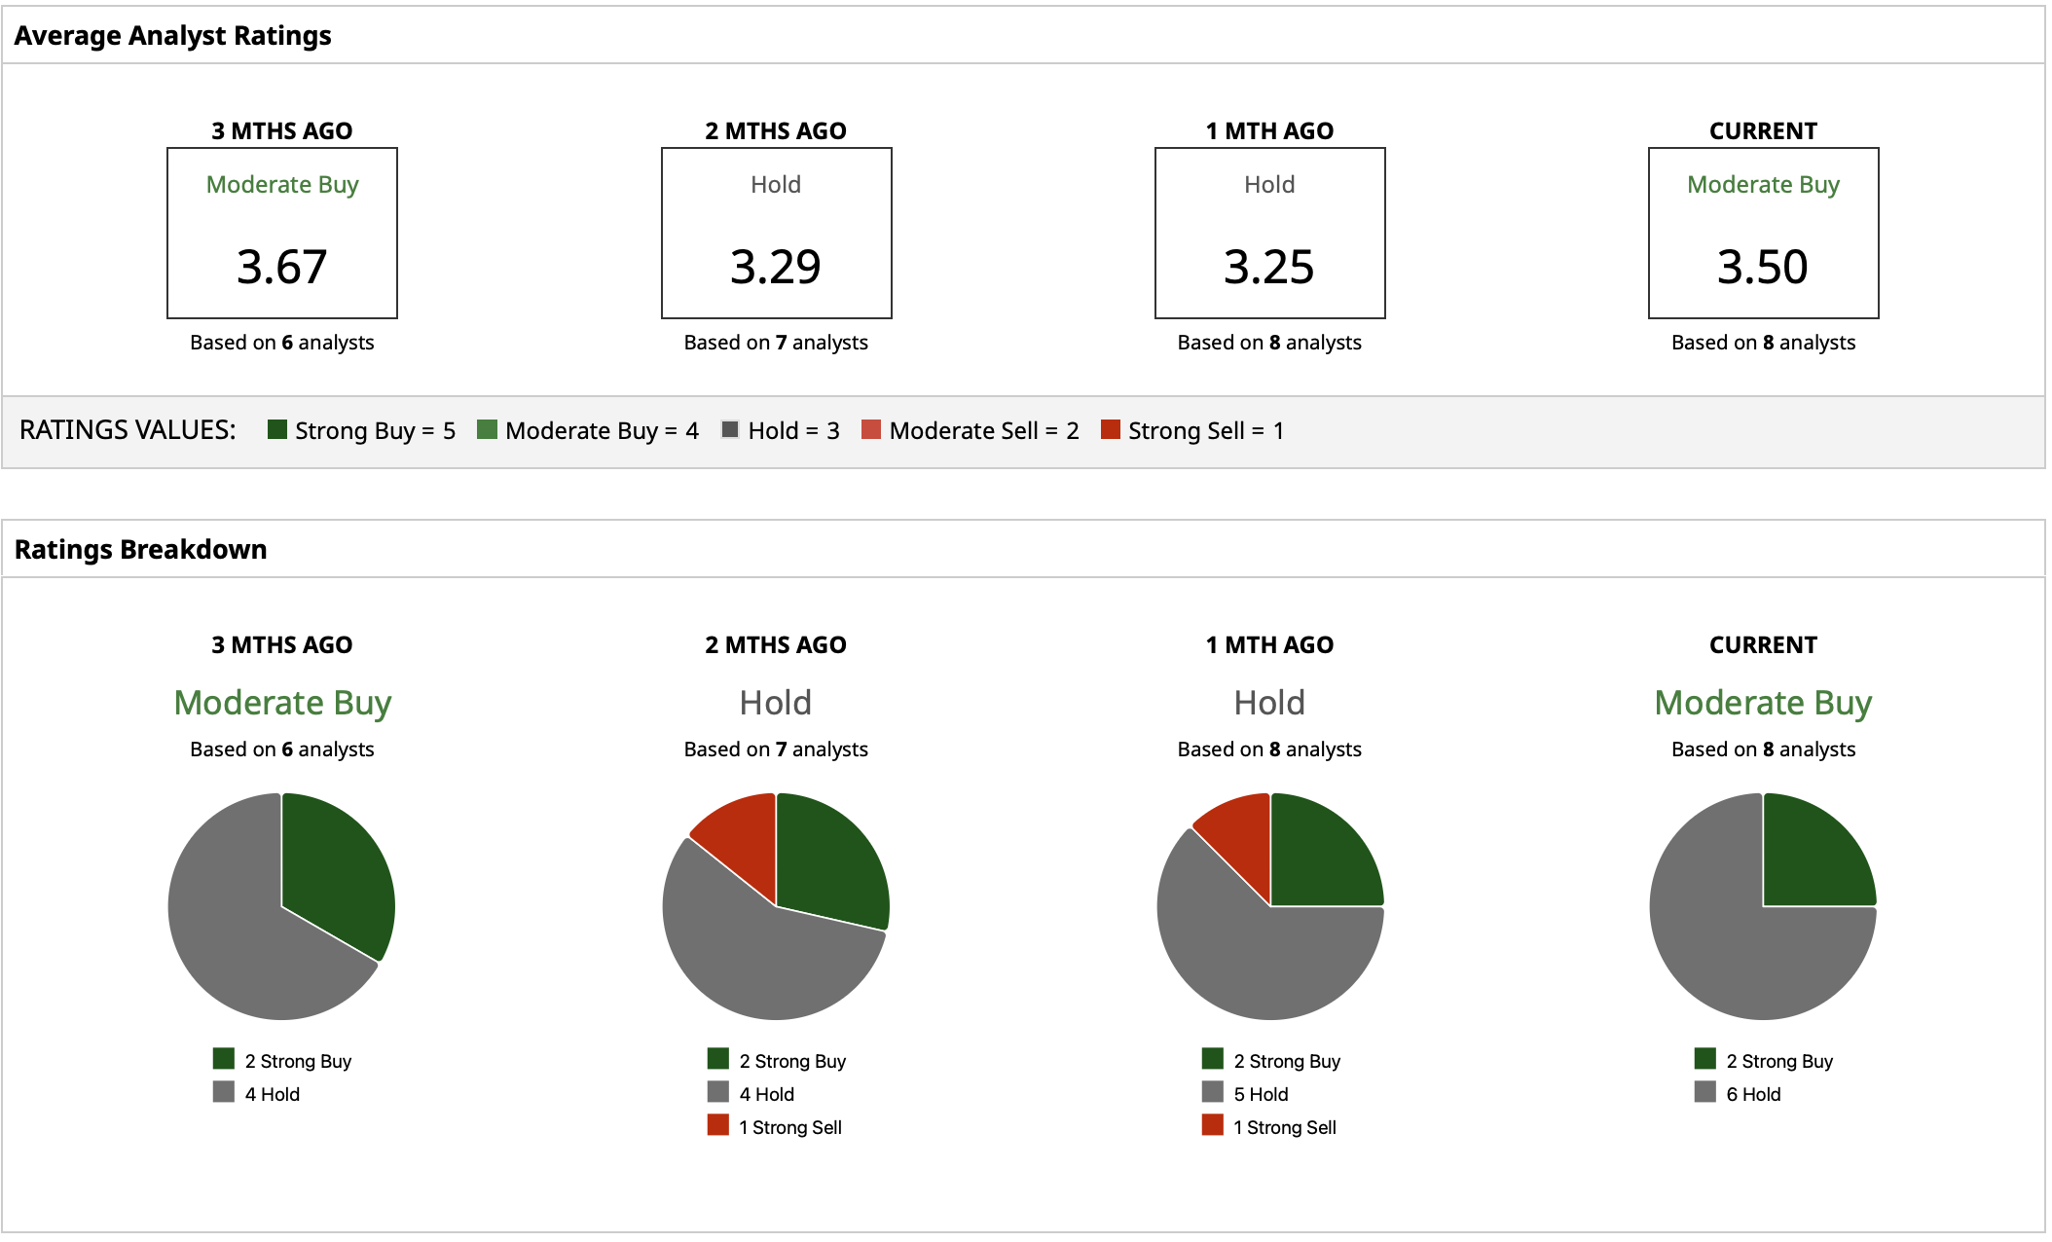Click the Hold legend gray square
This screenshot has height=1242, width=2052.
730,429
